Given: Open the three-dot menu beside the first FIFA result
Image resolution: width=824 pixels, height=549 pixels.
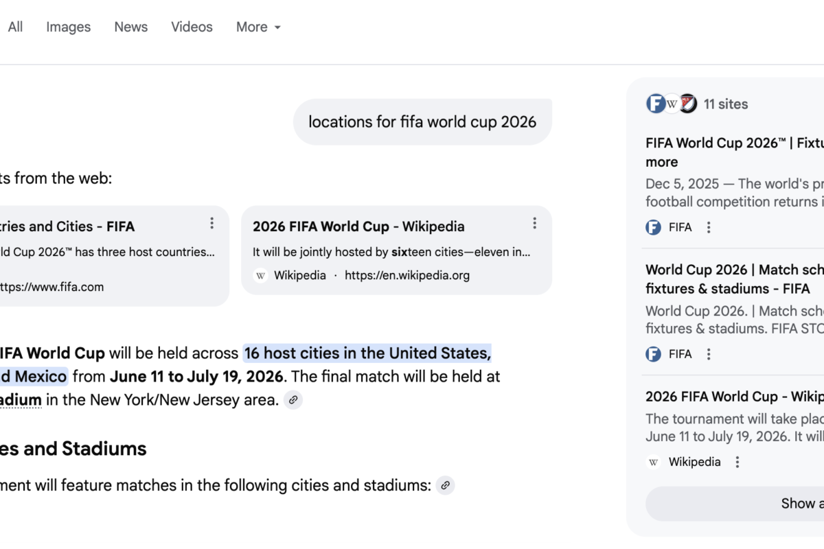Looking at the screenshot, I should [211, 222].
